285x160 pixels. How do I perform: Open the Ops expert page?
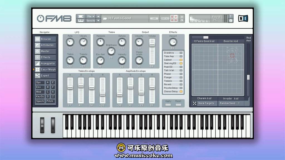pyautogui.click(x=40, y=82)
